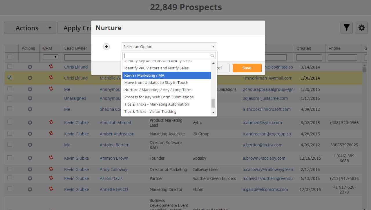This screenshot has height=210, width=371.
Task: Choose Tips & Tricks - Marketing Automation
Action: [x=167, y=104]
